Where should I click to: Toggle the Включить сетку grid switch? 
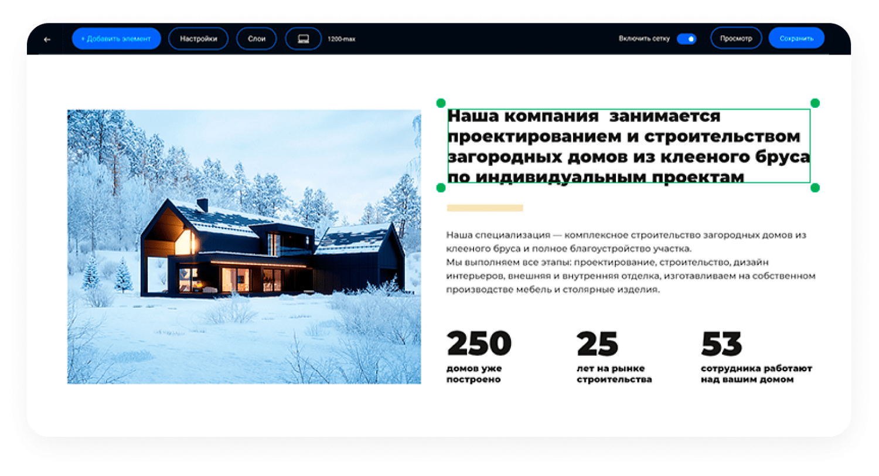[686, 38]
